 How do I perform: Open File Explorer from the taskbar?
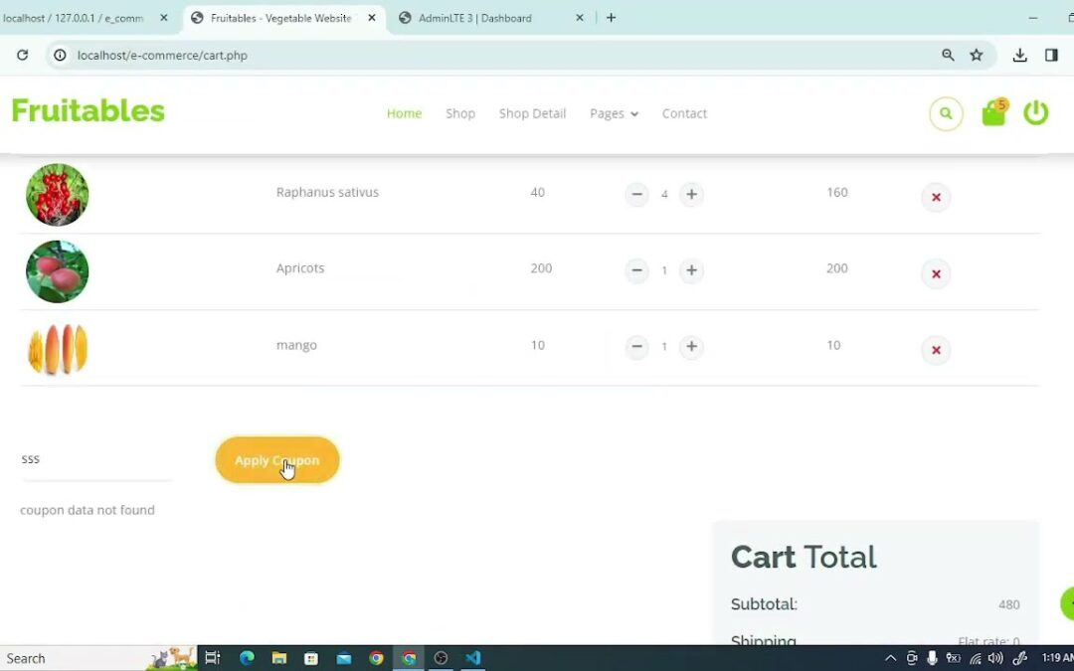click(x=278, y=658)
